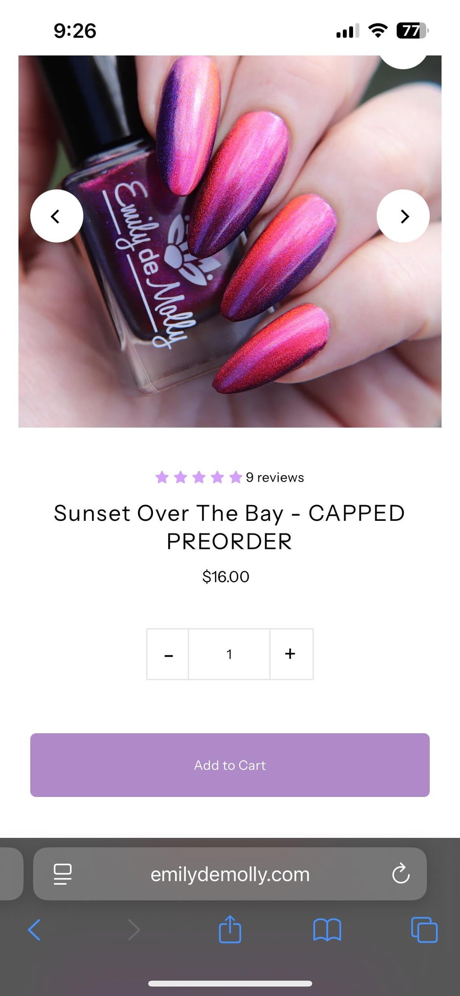Increase quantity with plus button
This screenshot has height=996, width=460.
pyautogui.click(x=291, y=654)
